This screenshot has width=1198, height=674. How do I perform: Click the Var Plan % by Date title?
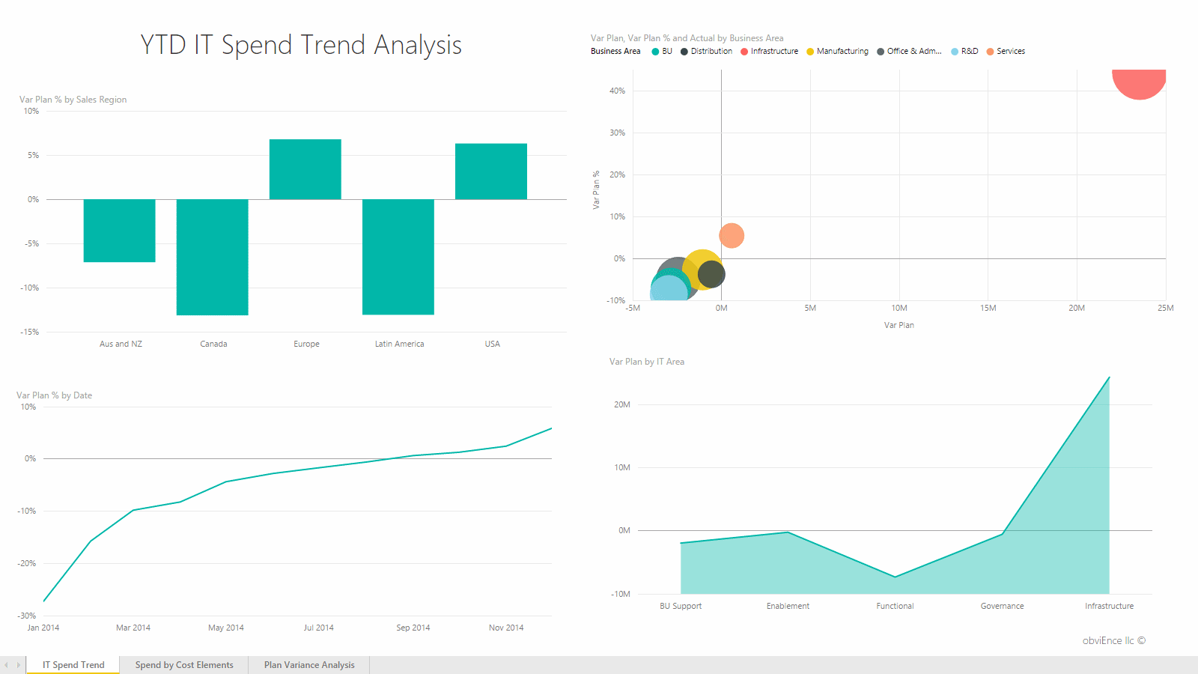click(x=55, y=395)
